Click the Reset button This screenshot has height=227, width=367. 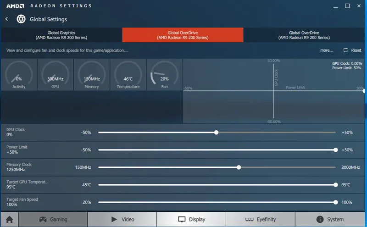[x=352, y=50]
